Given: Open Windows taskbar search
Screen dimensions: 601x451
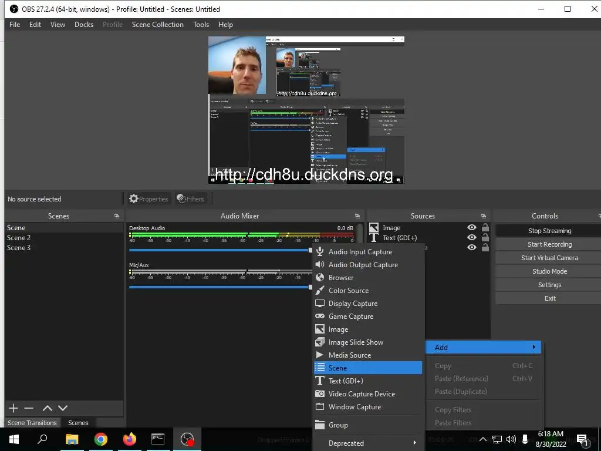Looking at the screenshot, I should (42, 439).
